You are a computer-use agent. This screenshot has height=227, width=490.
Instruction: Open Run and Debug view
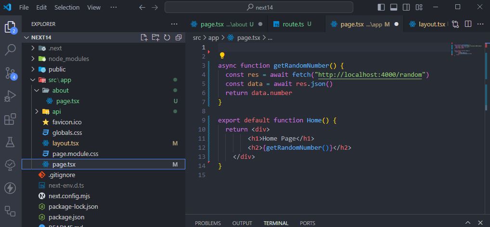pos(11,96)
